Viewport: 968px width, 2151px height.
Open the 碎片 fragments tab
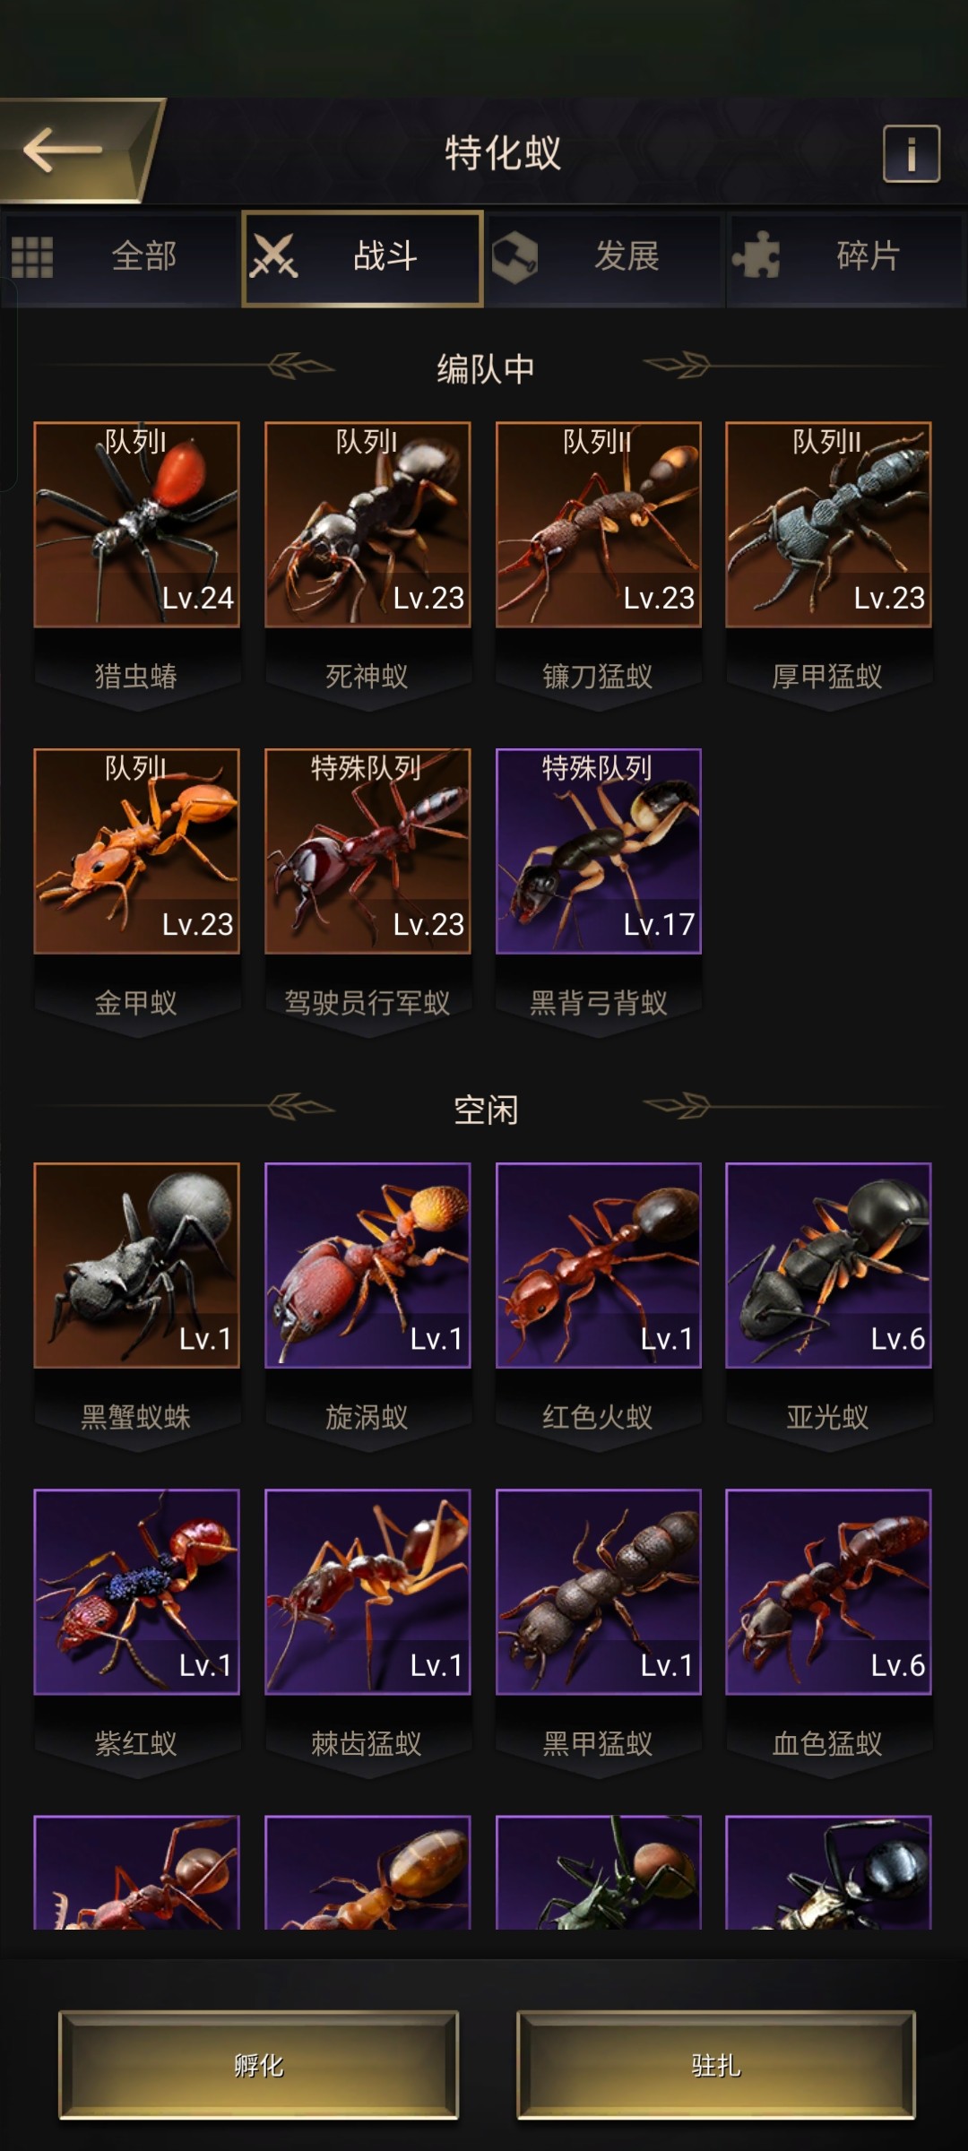pos(846,258)
